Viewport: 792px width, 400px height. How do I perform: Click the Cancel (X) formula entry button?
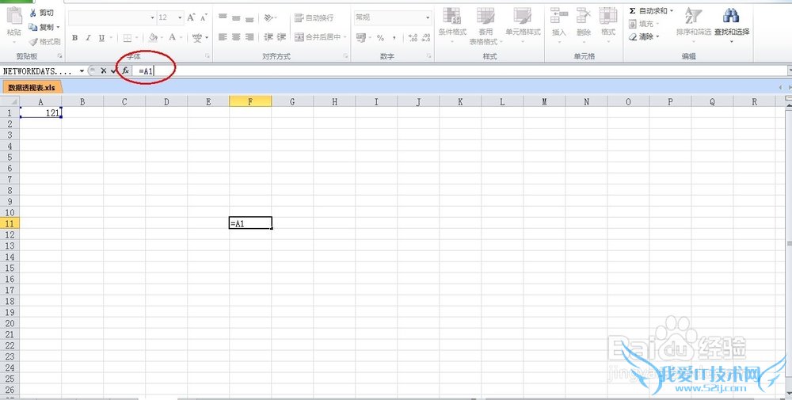coord(104,71)
